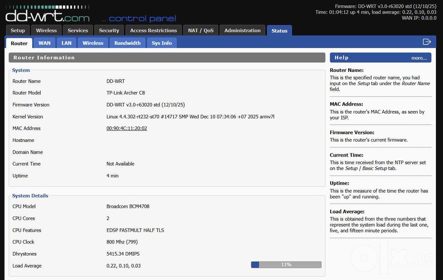Switch to the Sys Info sub-tab

tap(162, 43)
